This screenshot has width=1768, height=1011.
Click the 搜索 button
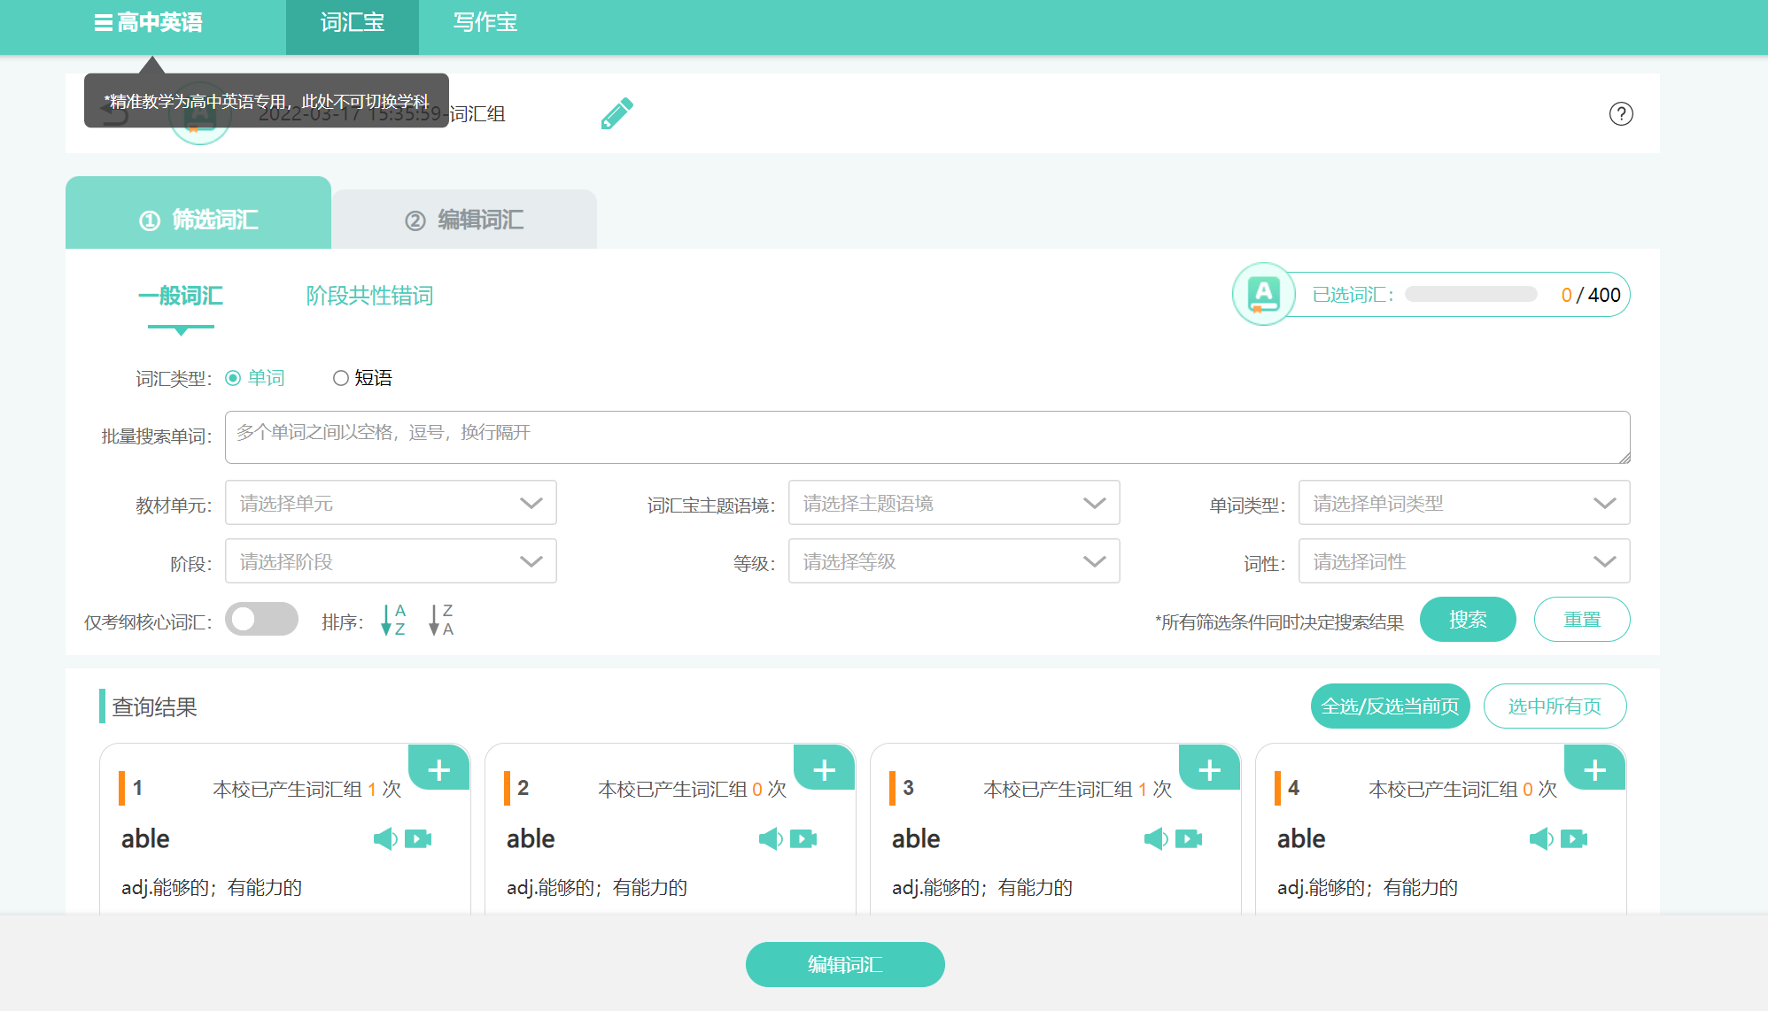tap(1468, 620)
